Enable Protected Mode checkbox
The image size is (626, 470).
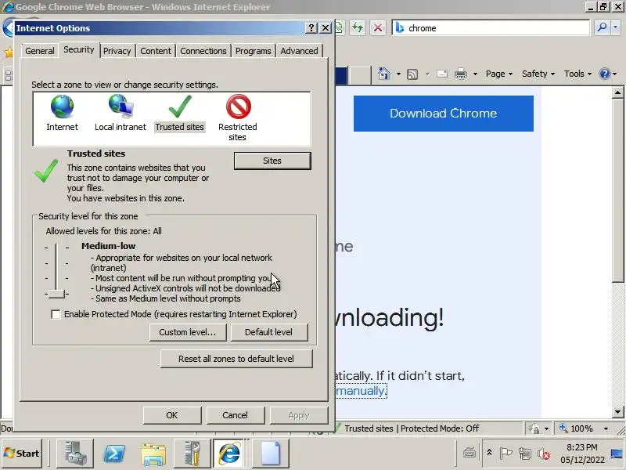[x=56, y=315]
